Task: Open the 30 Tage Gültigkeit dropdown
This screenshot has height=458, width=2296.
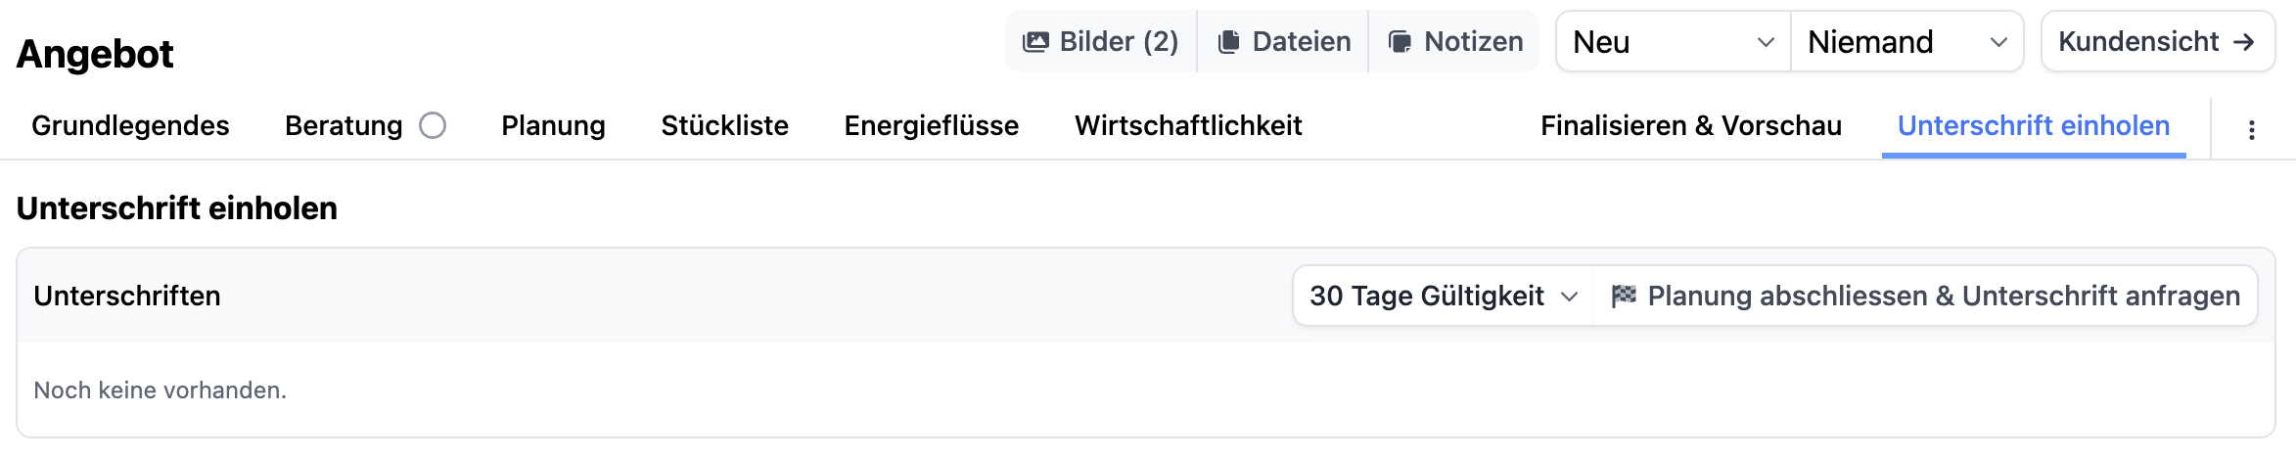Action: coord(1444,296)
